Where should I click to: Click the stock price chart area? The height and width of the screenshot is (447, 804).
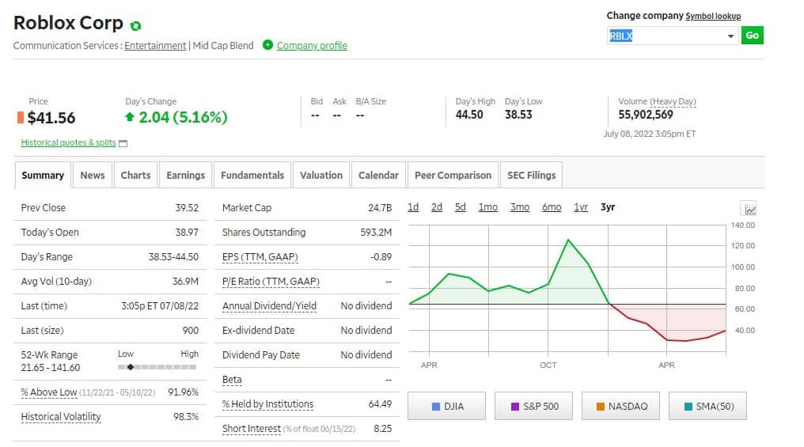(567, 289)
